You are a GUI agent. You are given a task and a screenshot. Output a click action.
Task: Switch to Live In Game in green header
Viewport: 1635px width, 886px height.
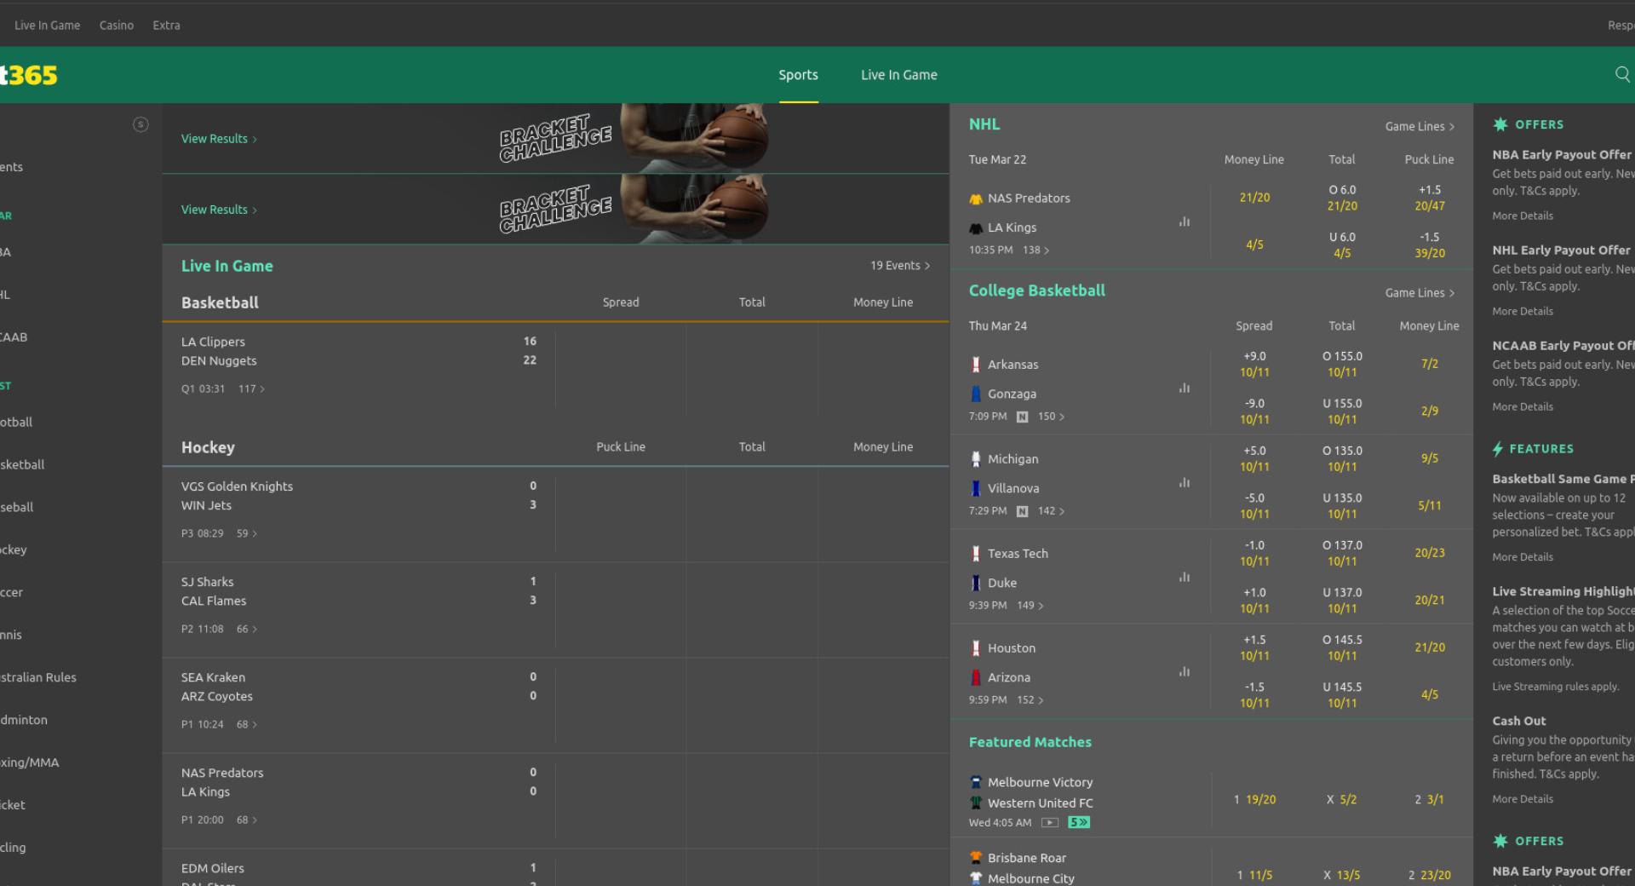[x=898, y=75]
